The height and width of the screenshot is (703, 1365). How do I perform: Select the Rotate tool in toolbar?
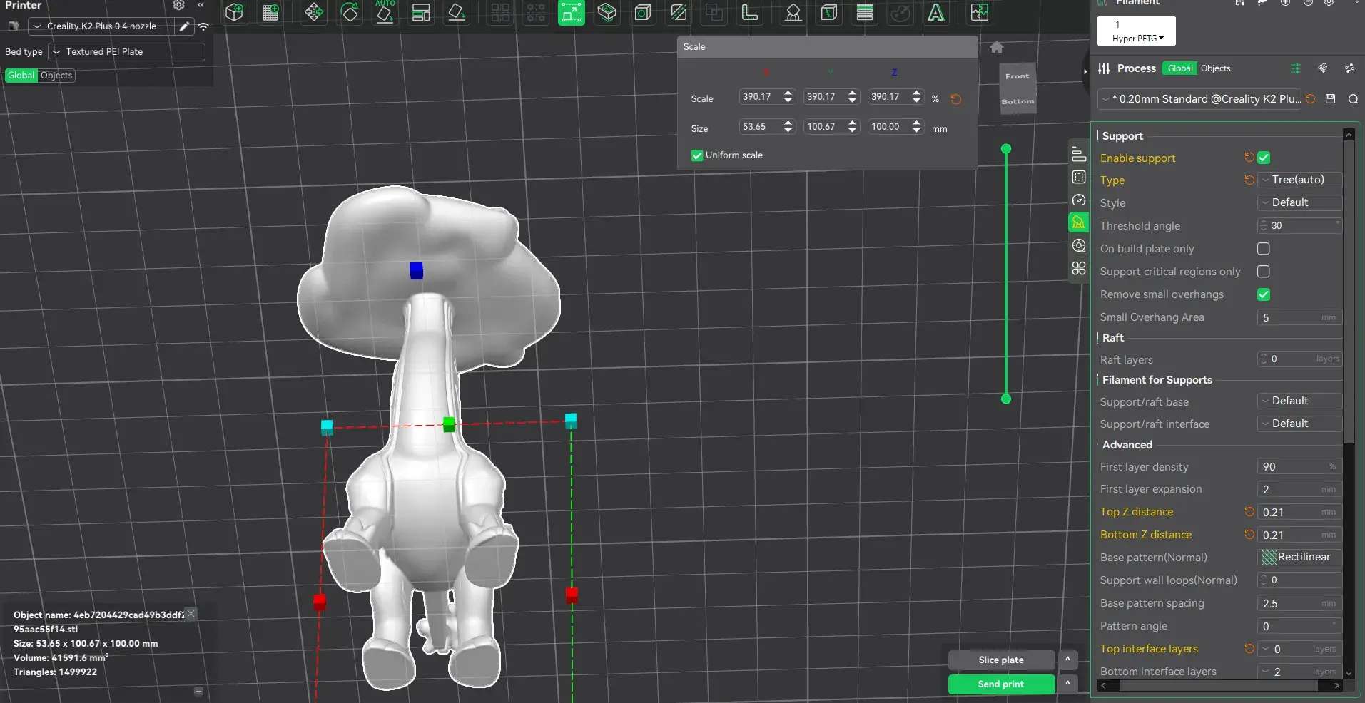pyautogui.click(x=350, y=12)
